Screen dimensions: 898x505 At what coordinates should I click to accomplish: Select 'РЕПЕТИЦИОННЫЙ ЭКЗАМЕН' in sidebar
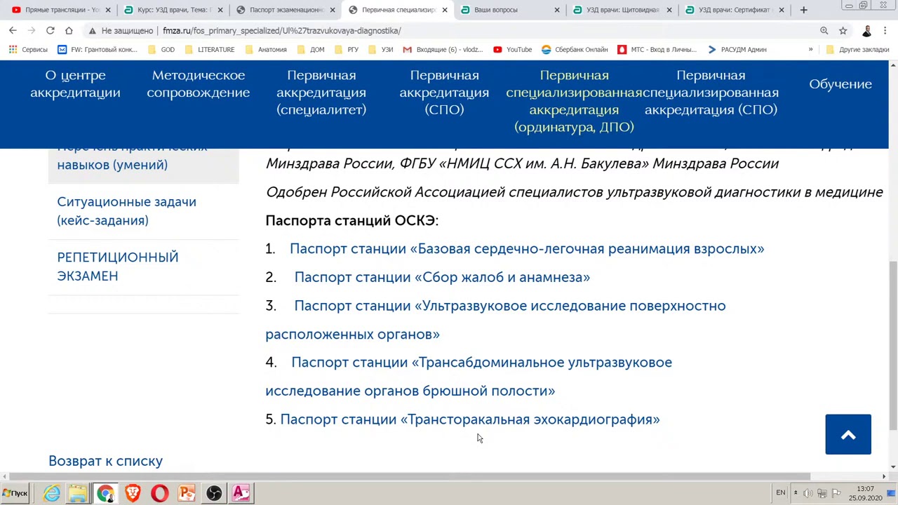118,267
